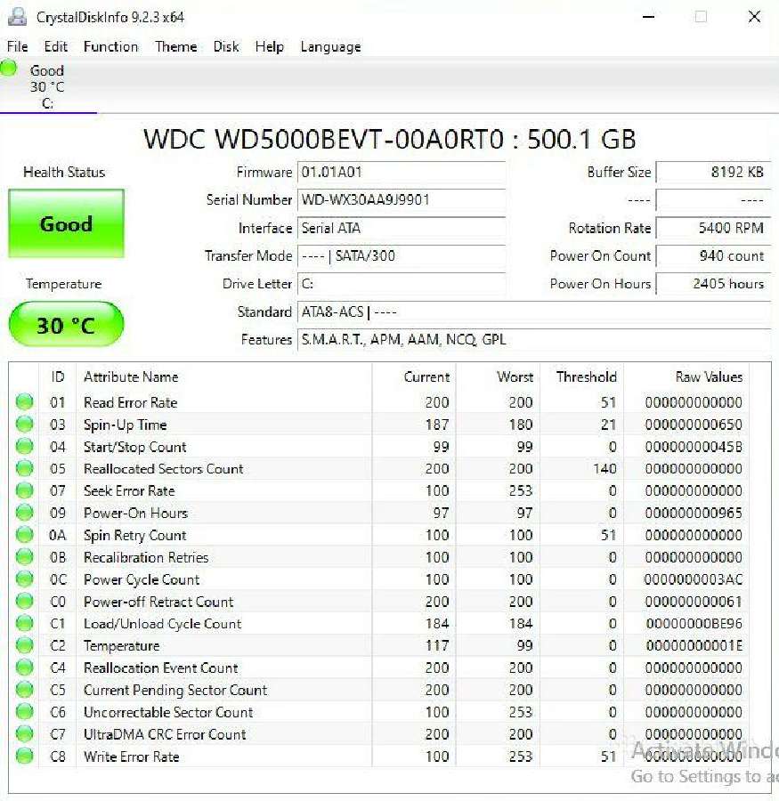Click the Power On Count value 940 count
Viewport: 779px width, 801px height.
pos(714,255)
